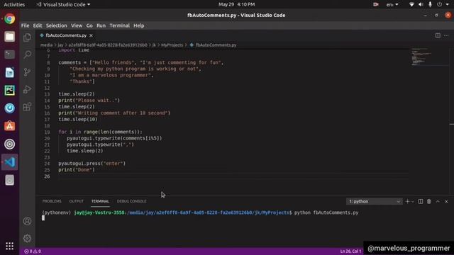Split the terminal panel
454x255 pixels.
tap(421, 201)
